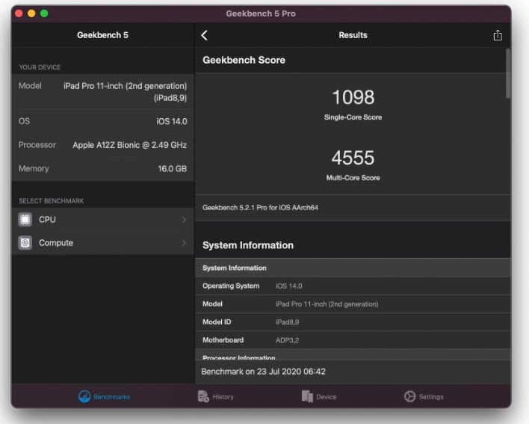Click the 'YOUR DEVICE' section header
Image resolution: width=529 pixels, height=424 pixels.
pos(40,67)
